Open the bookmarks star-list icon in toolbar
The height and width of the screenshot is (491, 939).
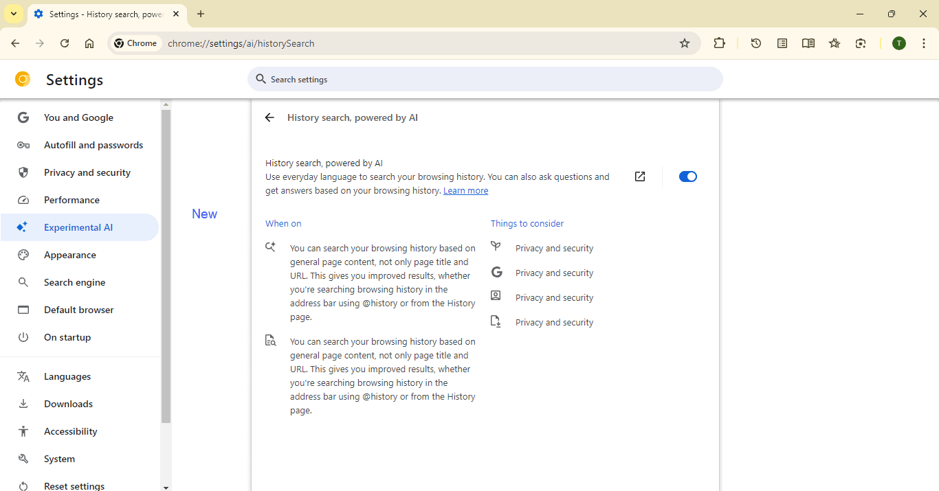click(835, 43)
